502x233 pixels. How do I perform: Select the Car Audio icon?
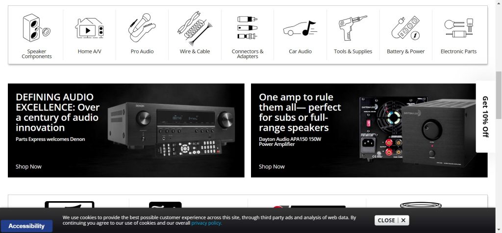coord(300,28)
